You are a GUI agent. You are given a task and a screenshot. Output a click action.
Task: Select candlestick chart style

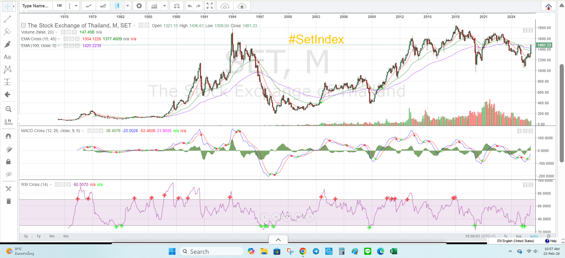[x=117, y=6]
